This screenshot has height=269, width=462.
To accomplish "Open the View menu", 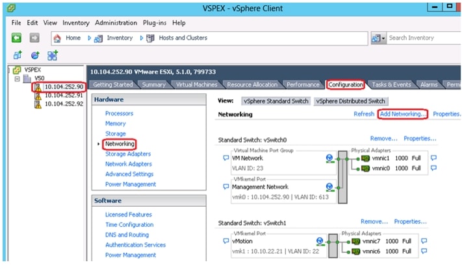I will [50, 23].
